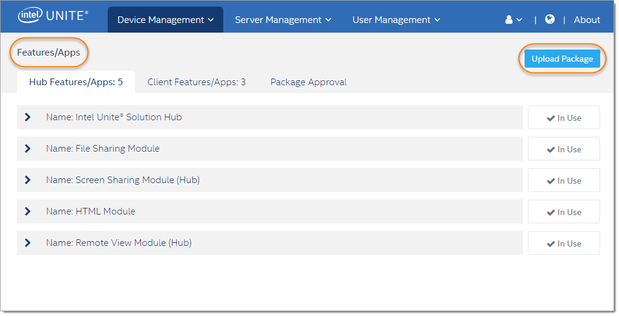
Task: Open the User Management dropdown menu
Action: click(x=396, y=20)
